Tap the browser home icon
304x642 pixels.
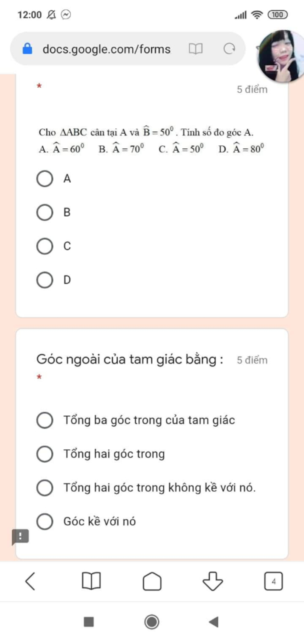(152, 581)
